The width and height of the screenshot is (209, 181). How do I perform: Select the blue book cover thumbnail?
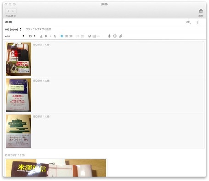18,95
